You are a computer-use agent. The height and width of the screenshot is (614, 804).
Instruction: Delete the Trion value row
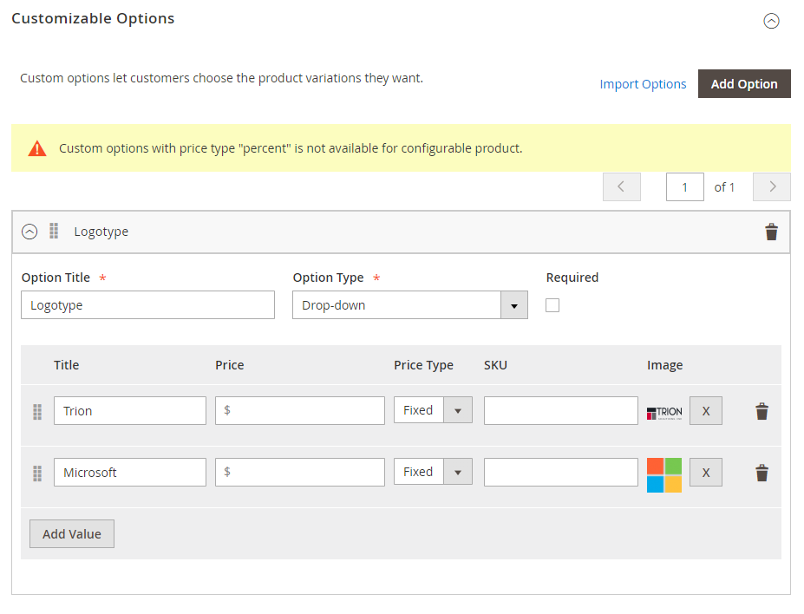coord(762,411)
